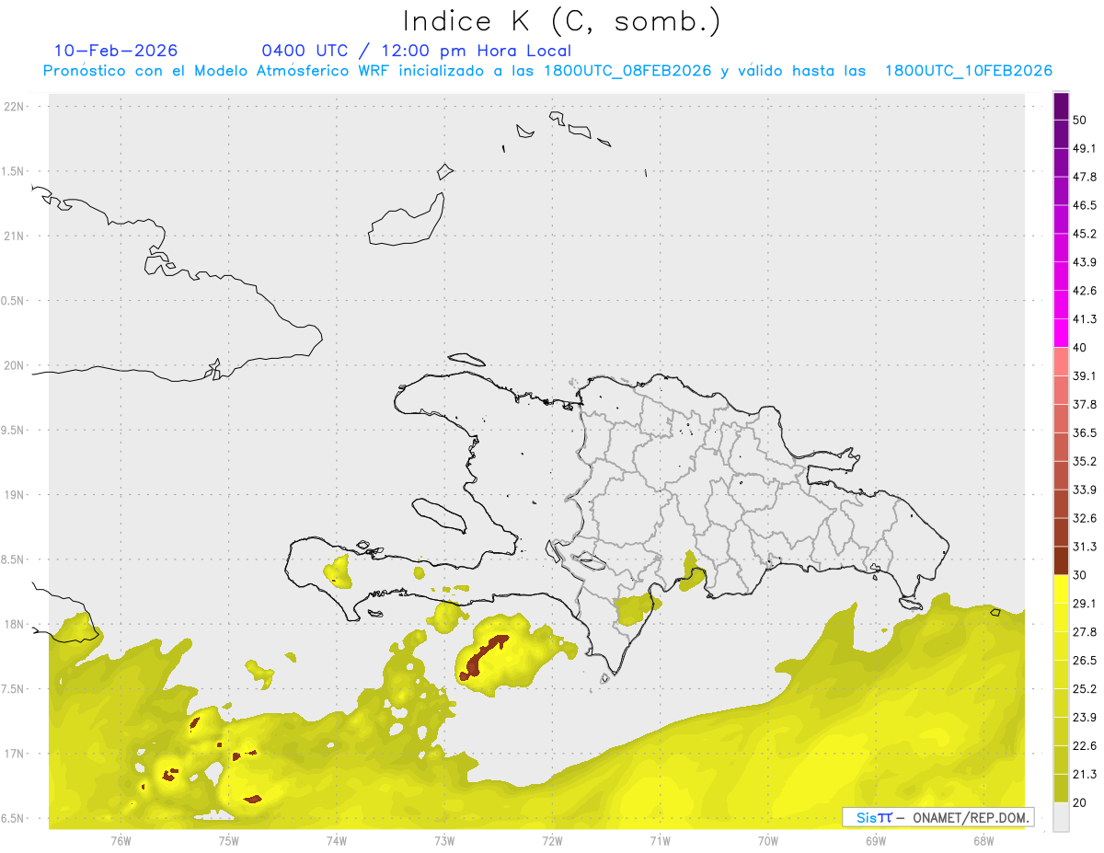This screenshot has height=853, width=1104.
Task: Pick the bright yellow legend swatch between 29.1 and 30
Action: pos(1061,589)
